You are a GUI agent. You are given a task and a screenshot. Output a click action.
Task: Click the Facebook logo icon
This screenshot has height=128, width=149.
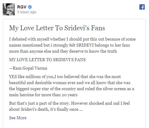tap(142, 7)
